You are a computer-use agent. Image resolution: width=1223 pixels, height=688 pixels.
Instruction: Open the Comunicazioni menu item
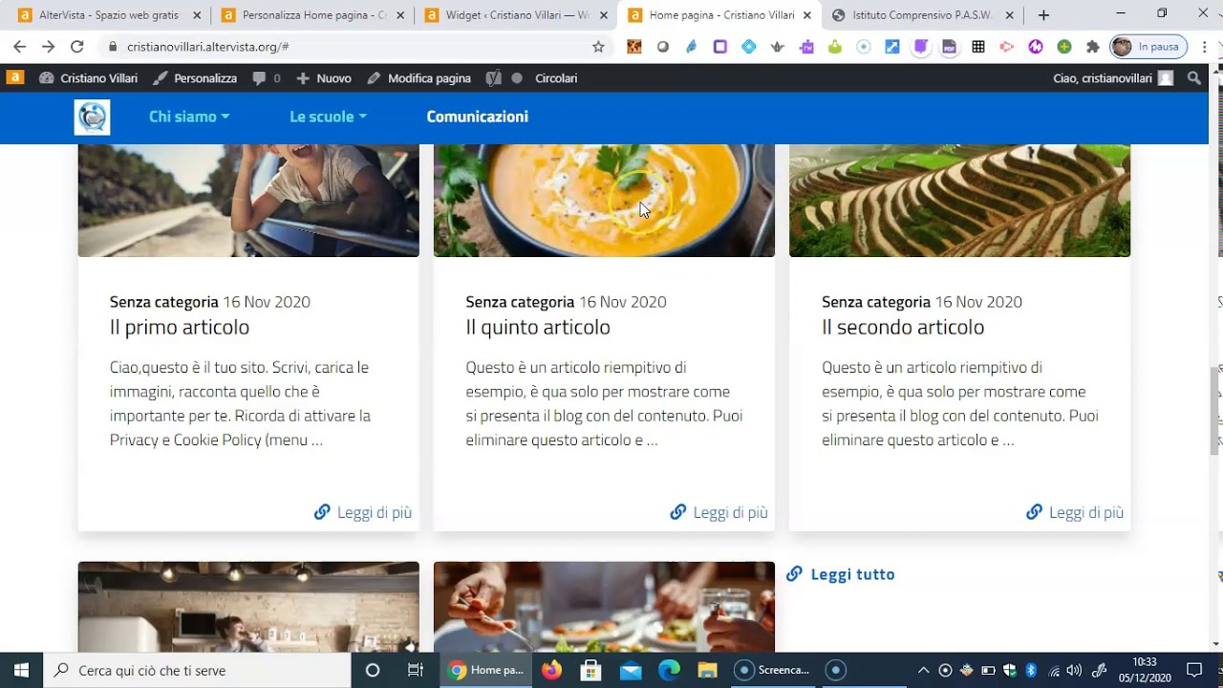tap(477, 117)
